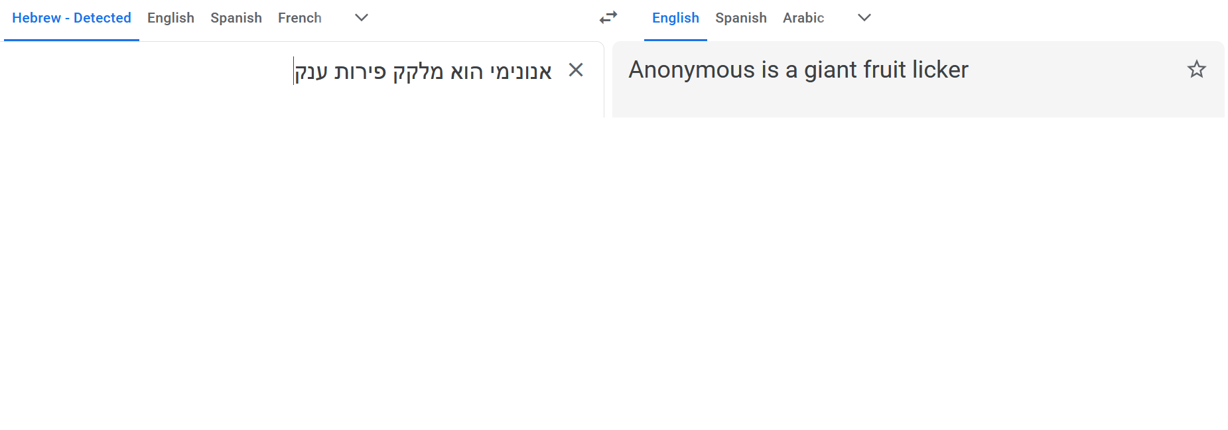Image resolution: width=1228 pixels, height=430 pixels.
Task: Click the word "licker" in the translation
Action: pyautogui.click(x=940, y=70)
